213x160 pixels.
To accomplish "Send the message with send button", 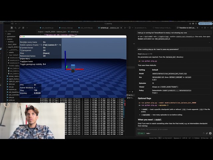I will pos(210,133).
